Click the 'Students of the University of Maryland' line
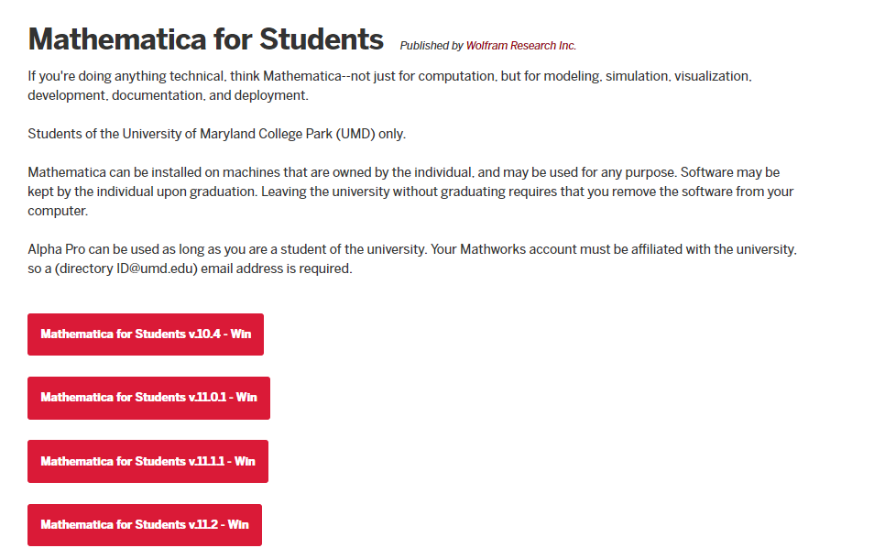This screenshot has width=896, height=559. pos(216,134)
